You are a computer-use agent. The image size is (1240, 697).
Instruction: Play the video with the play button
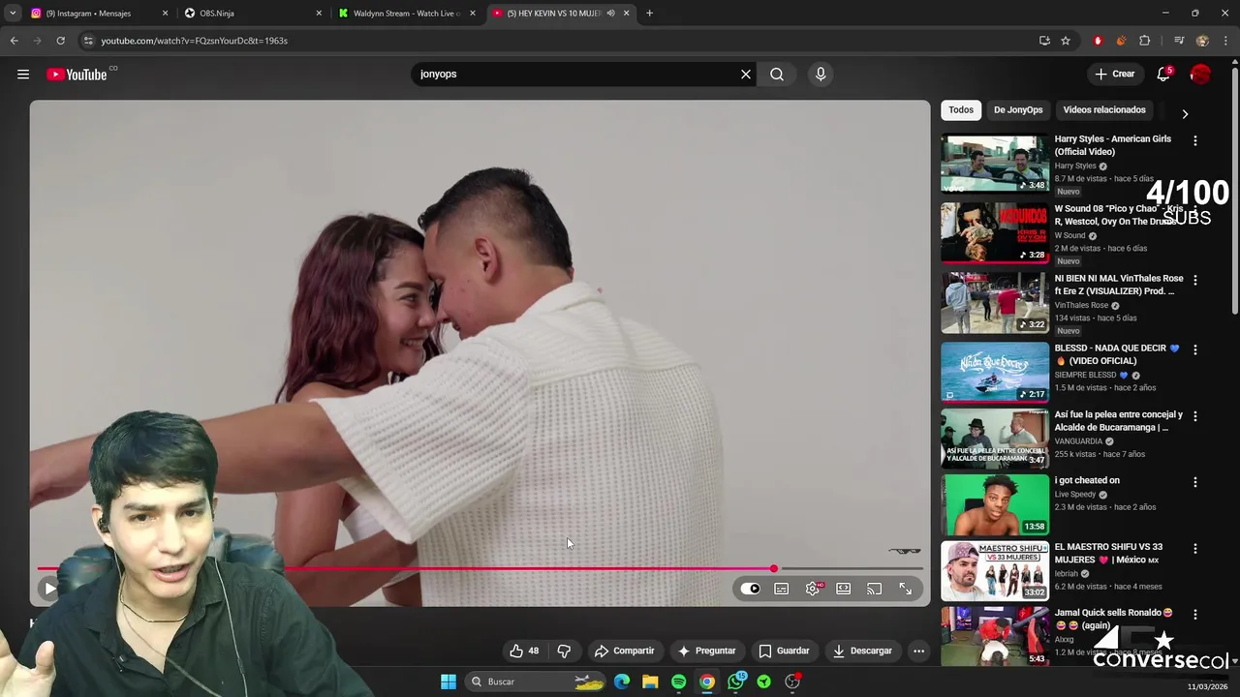(49, 589)
